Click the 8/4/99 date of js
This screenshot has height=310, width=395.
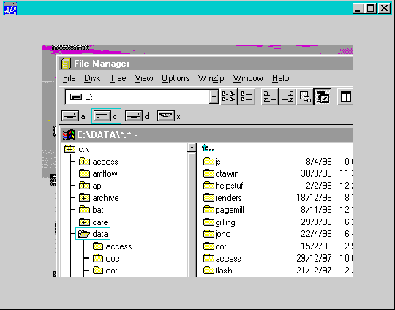click(319, 161)
